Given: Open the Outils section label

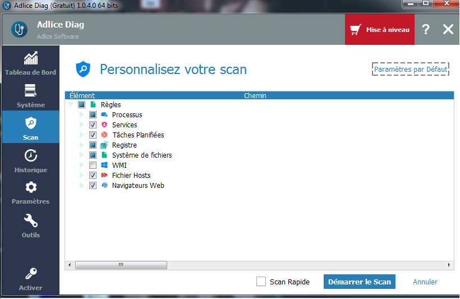Looking at the screenshot, I should pos(31,235).
